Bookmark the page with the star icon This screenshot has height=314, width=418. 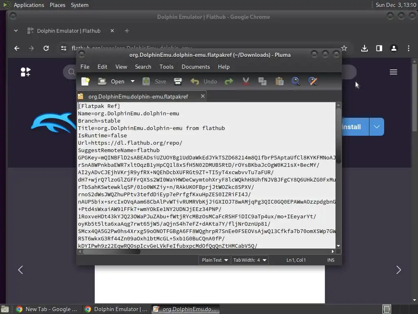pos(344,48)
